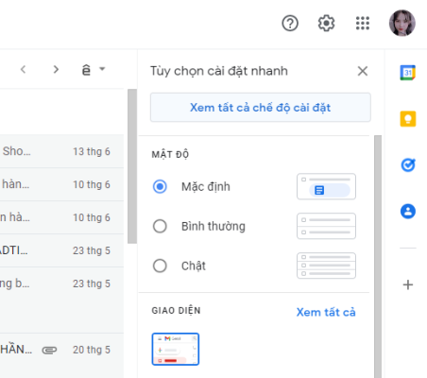The width and height of the screenshot is (427, 378).
Task: Click Xem tất cả chế độ cài đặt button
Action: pyautogui.click(x=261, y=108)
